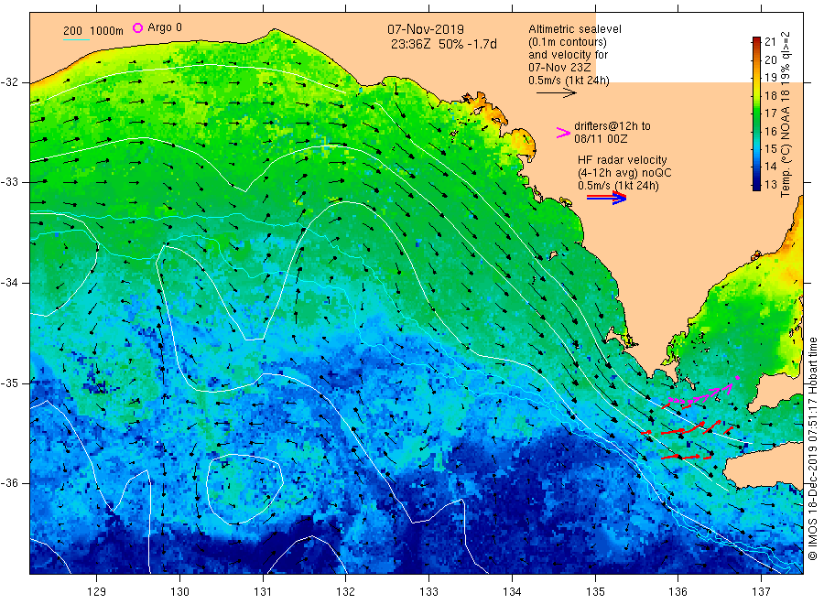Click the color bar value 18
Image resolution: width=824 pixels, height=604 pixels.
[770, 95]
